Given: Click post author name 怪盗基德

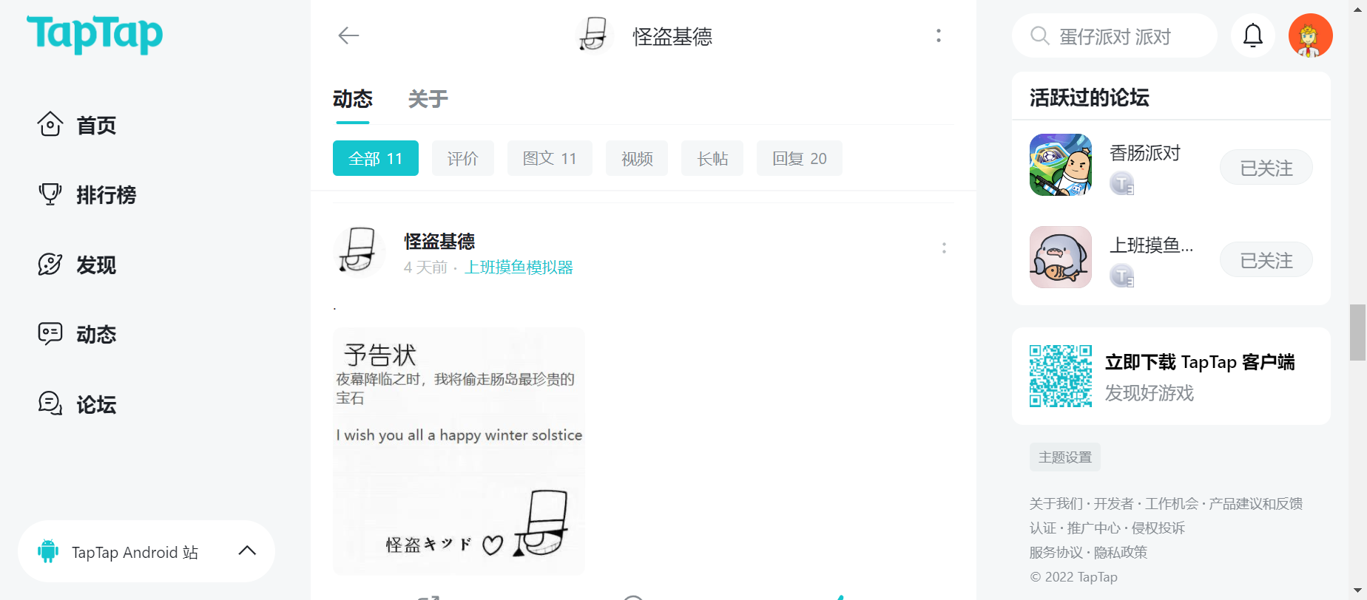Looking at the screenshot, I should tap(439, 242).
